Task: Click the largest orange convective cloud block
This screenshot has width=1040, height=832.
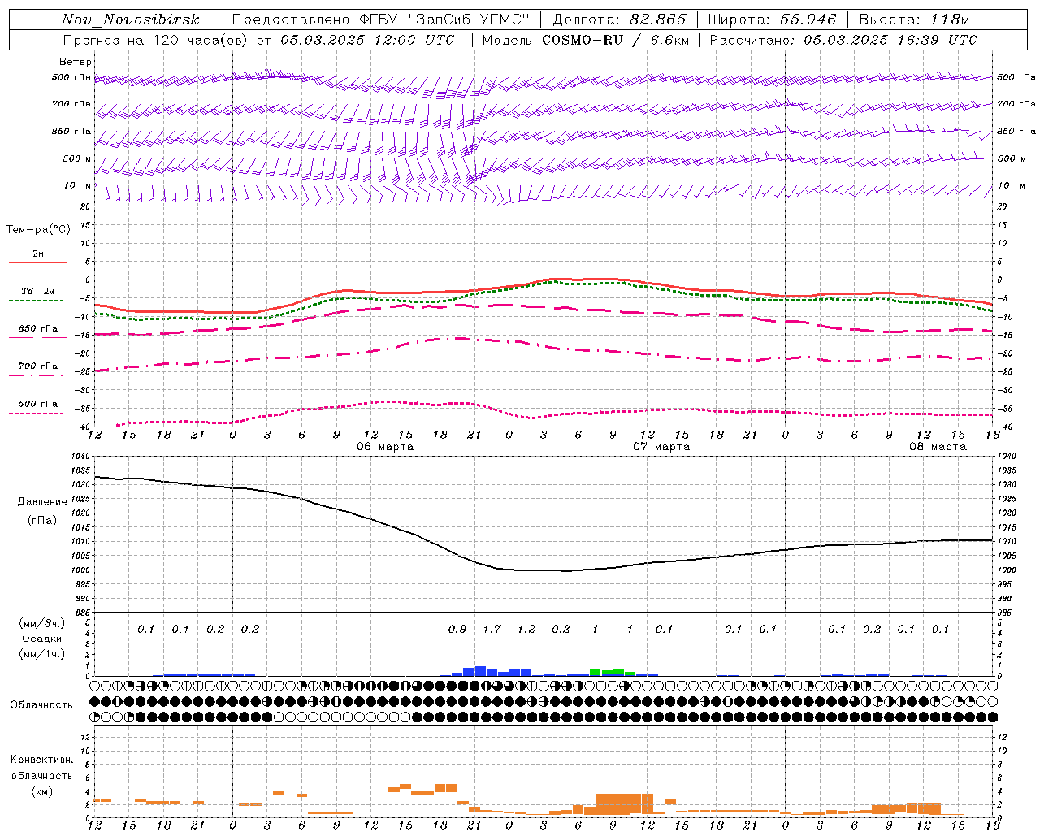Action: [624, 804]
